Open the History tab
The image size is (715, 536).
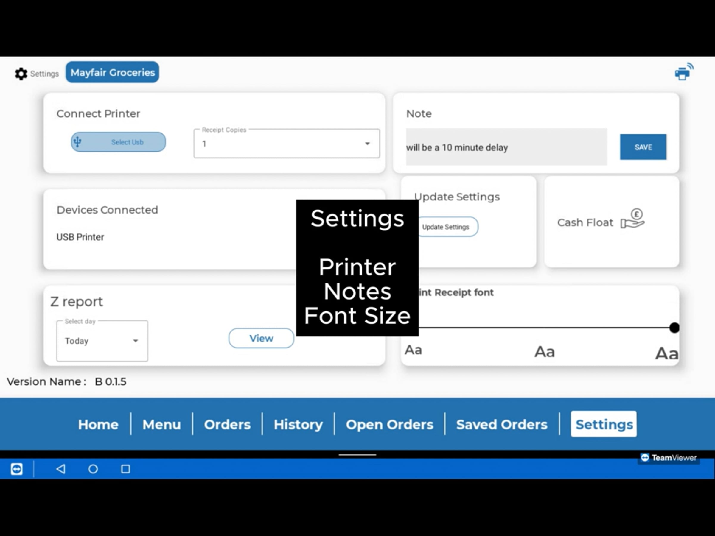(298, 424)
